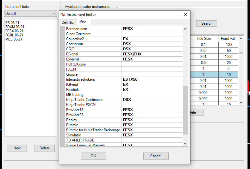Click the Kinetick value field EX
Screen dimensions: 250x169
pyautogui.click(x=152, y=90)
